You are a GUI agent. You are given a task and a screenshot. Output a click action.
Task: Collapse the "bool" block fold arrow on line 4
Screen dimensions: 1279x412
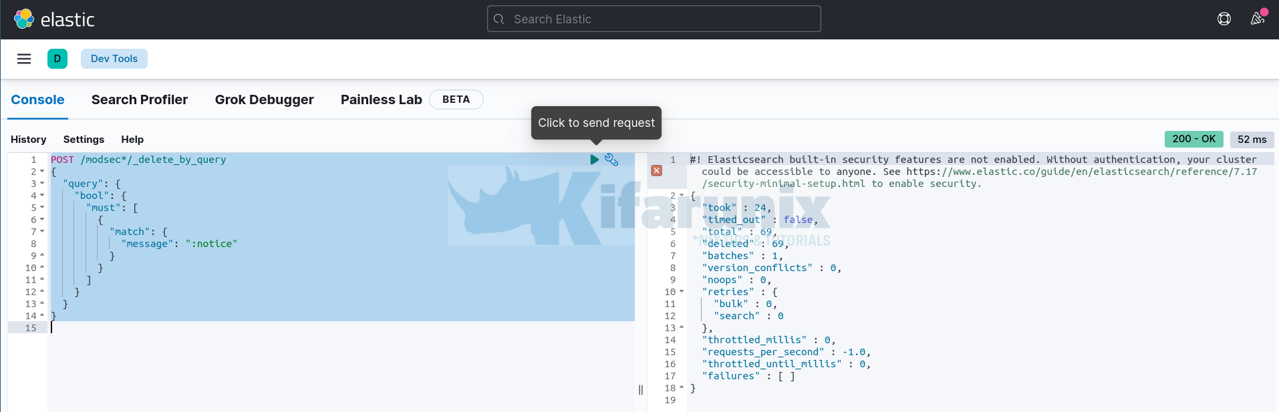pos(42,196)
